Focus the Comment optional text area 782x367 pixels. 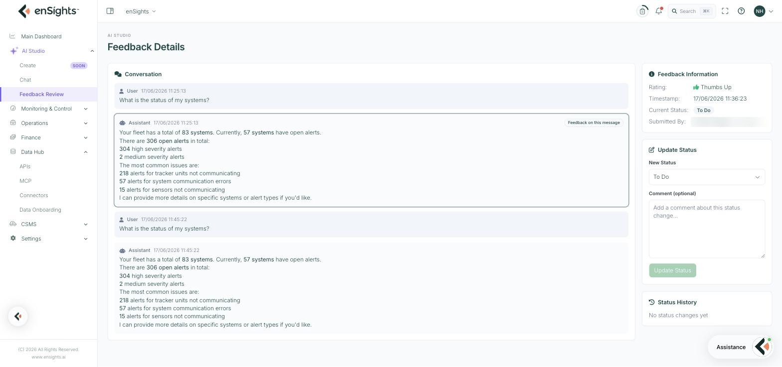tap(707, 229)
